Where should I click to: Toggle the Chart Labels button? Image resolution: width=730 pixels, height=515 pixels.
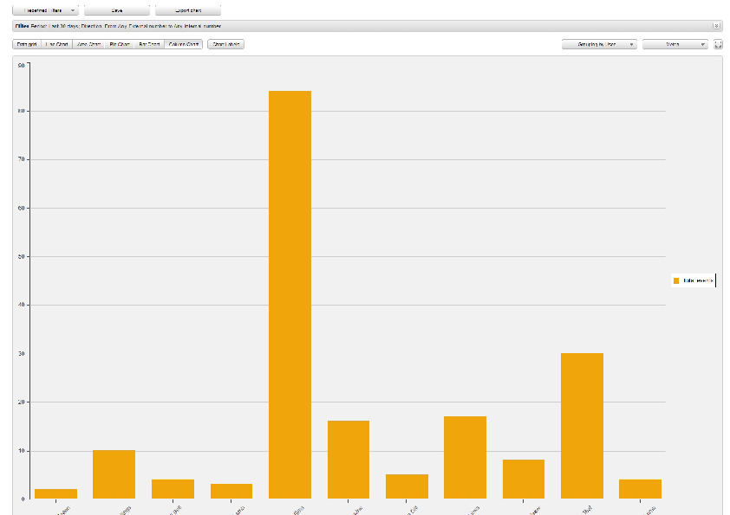click(x=225, y=44)
